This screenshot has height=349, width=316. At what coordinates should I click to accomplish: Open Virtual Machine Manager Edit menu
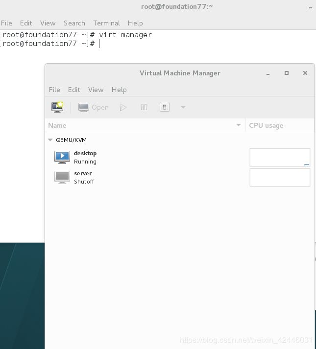[x=74, y=90]
